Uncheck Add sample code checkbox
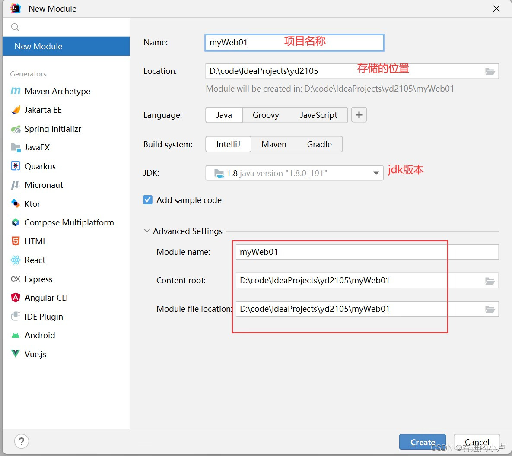Screen dimensions: 512x456 click(x=148, y=200)
